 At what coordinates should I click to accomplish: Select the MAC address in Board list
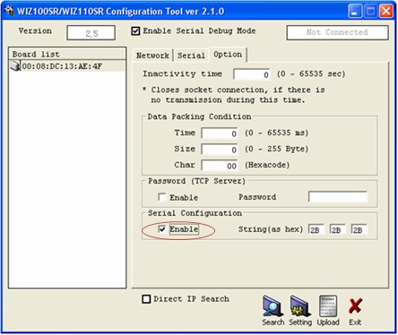[x=62, y=66]
